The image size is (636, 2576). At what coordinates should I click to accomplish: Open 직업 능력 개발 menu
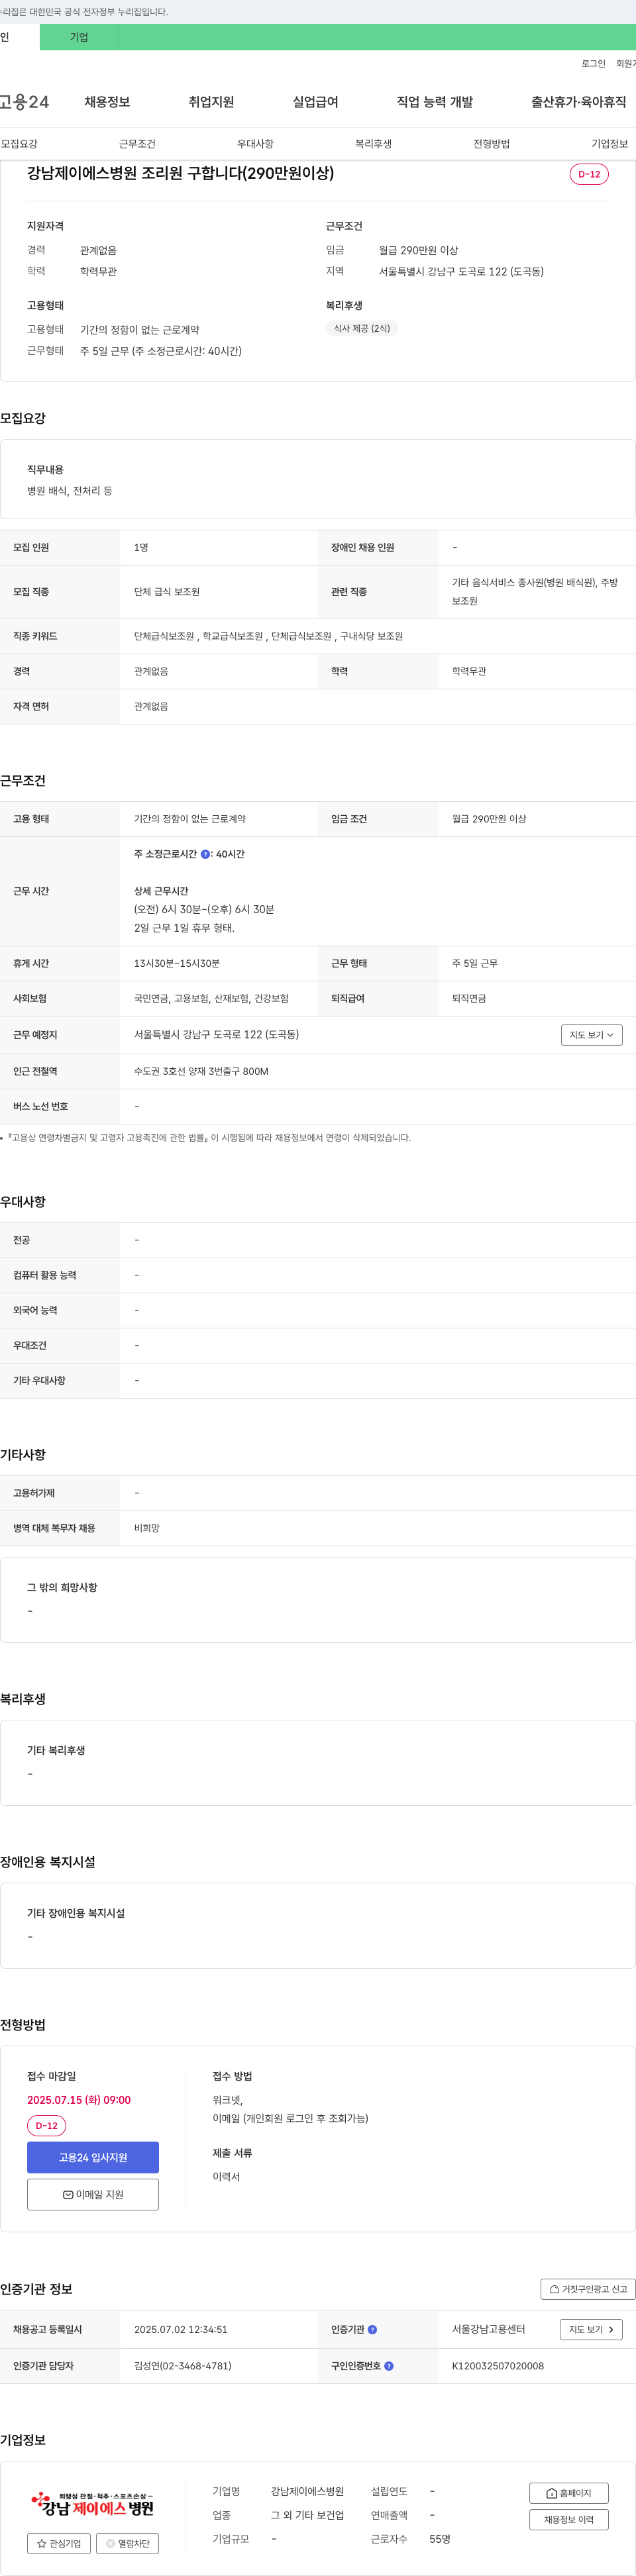[435, 102]
